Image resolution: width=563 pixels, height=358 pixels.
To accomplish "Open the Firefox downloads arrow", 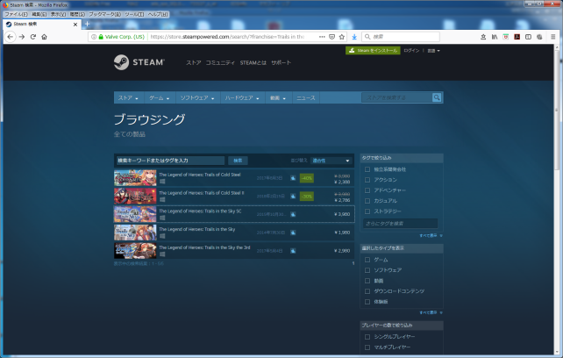I will click(354, 37).
